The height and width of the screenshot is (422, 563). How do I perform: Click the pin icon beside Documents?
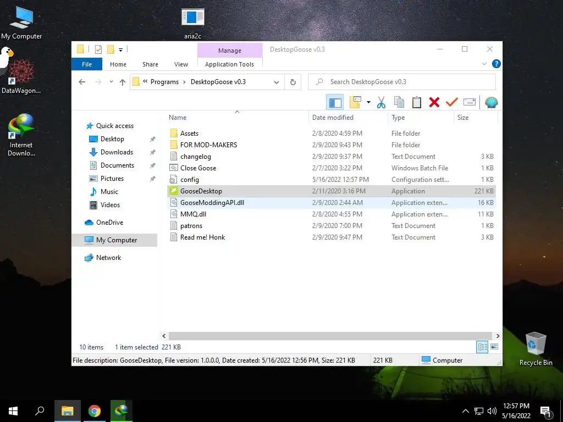click(x=153, y=165)
